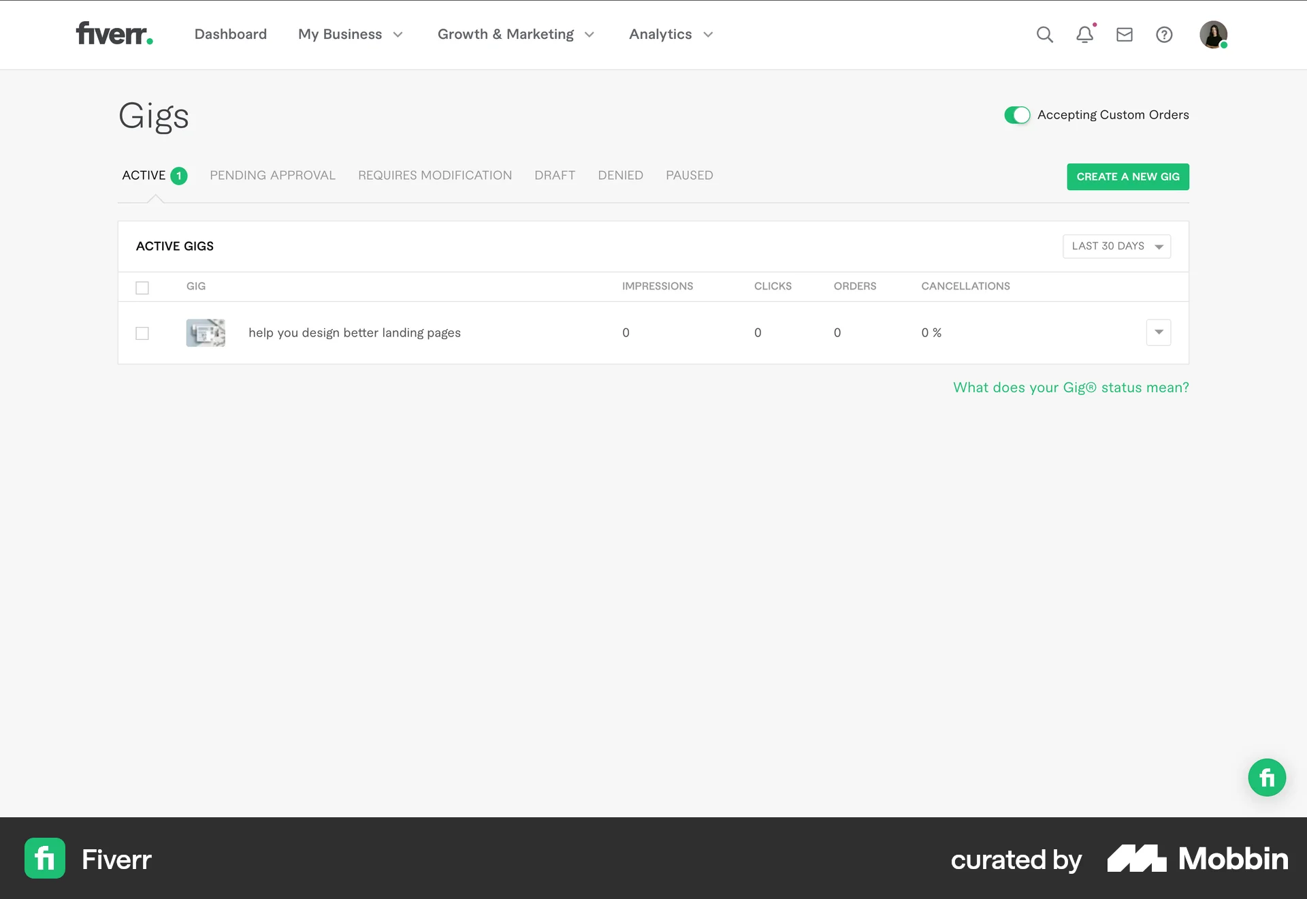Screen dimensions: 1307x899
Task: Click the Create A New Gig button
Action: point(1128,176)
